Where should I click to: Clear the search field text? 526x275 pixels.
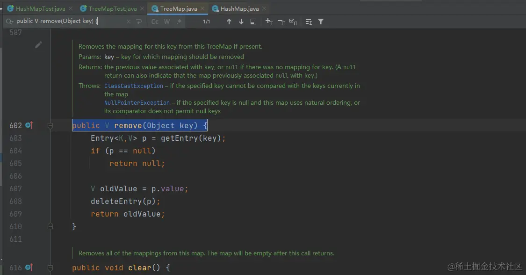[x=129, y=22]
